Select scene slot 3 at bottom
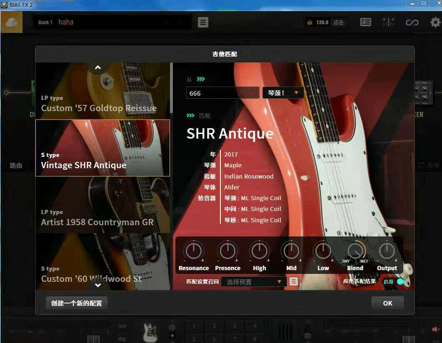The image size is (442, 343). (x=235, y=326)
